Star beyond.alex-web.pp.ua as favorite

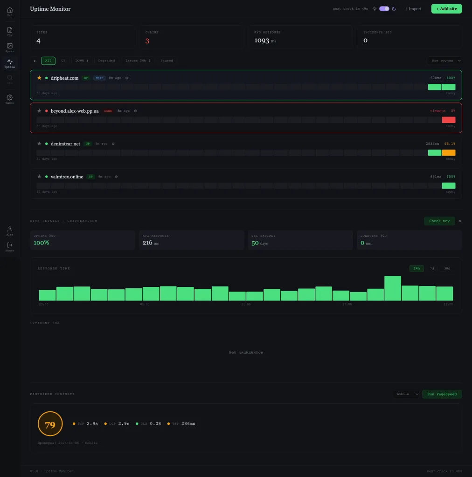[39, 111]
